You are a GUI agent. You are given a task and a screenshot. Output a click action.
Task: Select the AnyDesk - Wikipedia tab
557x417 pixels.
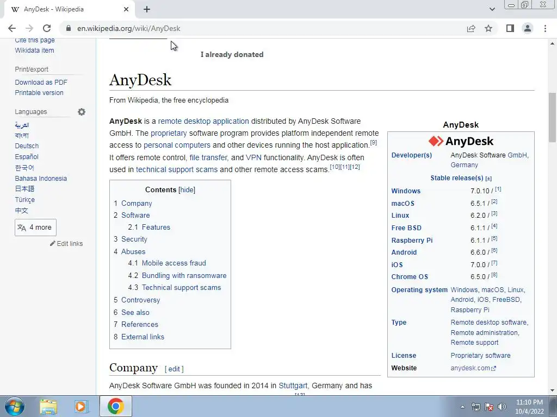click(x=67, y=9)
